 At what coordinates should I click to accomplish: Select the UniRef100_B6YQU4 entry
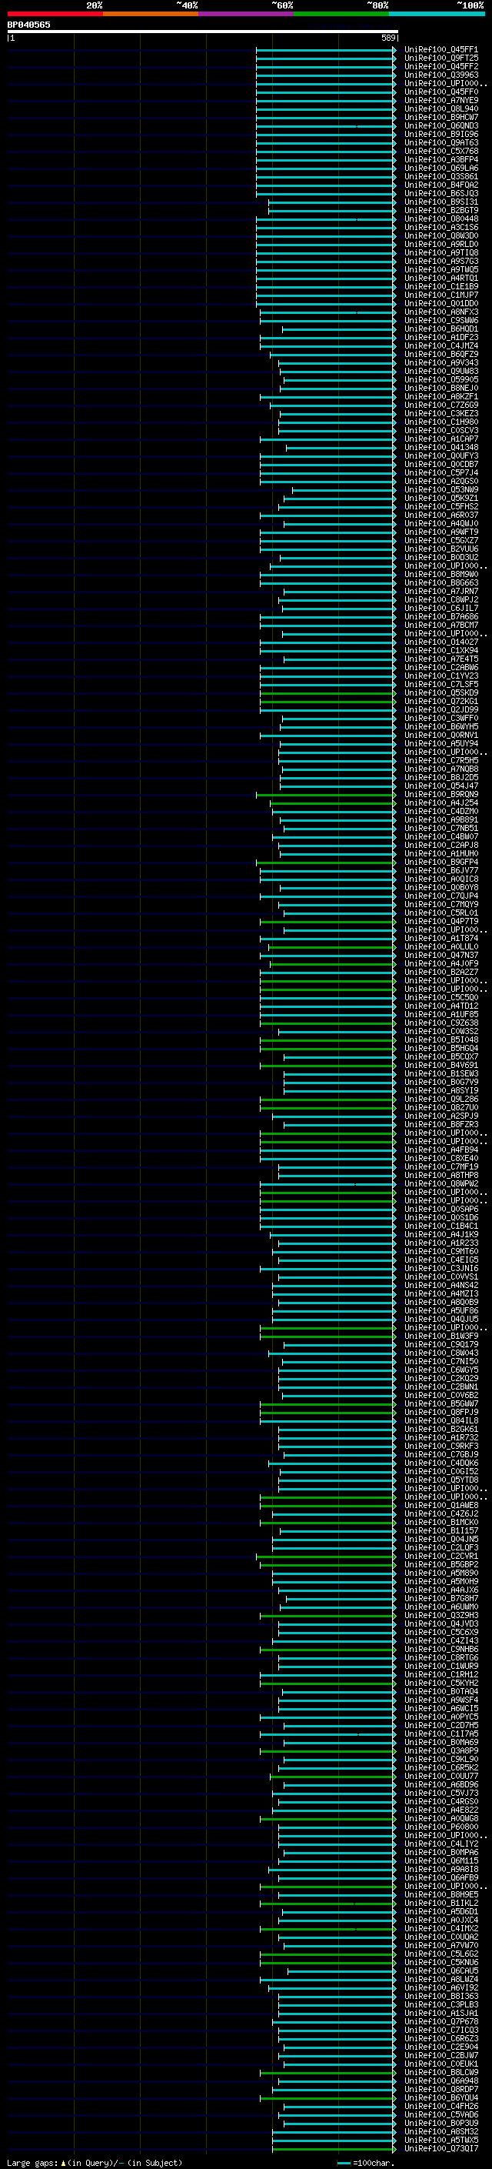[441, 2097]
